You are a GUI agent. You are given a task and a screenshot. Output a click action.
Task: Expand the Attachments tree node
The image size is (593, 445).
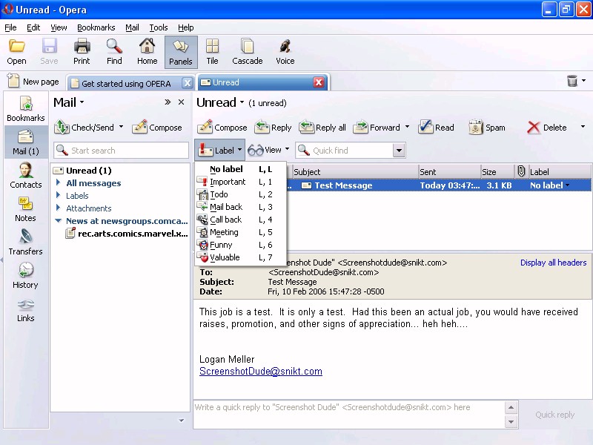tap(59, 208)
